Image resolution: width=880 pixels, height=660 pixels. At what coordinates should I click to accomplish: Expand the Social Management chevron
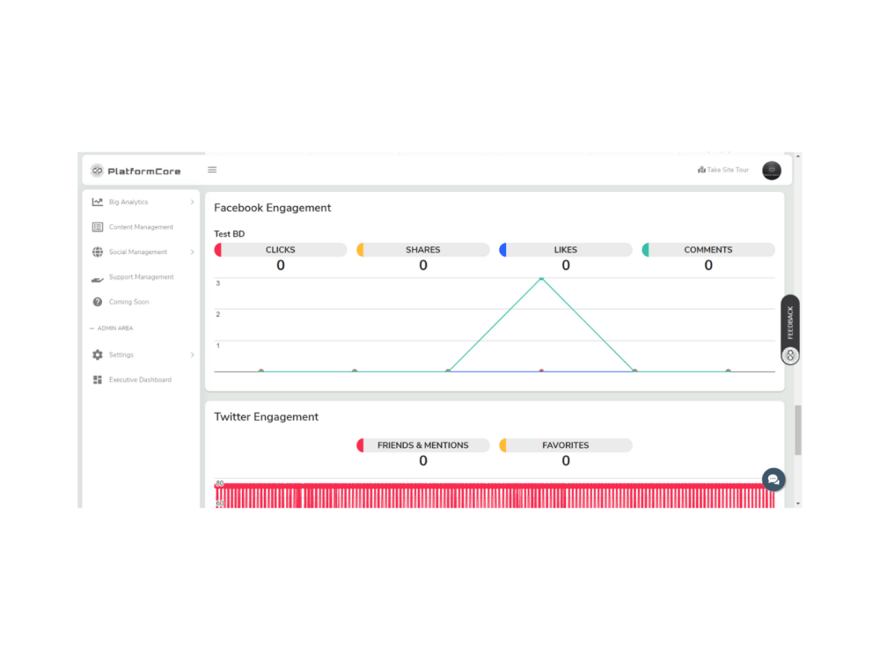192,252
